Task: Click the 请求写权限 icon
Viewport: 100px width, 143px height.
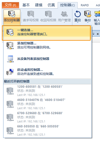Action: [x=31, y=14]
